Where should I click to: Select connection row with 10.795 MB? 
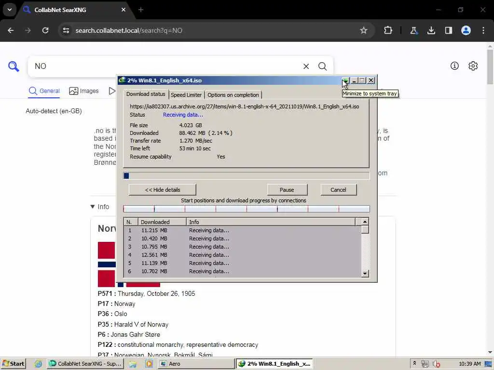(243, 247)
